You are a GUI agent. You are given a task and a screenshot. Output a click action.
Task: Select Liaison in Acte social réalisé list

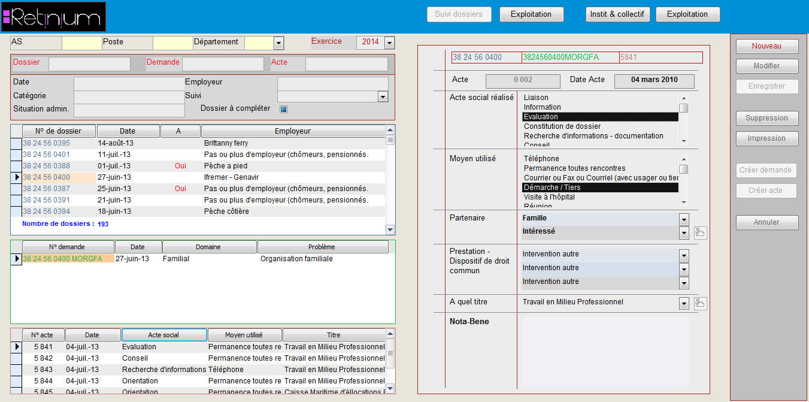tap(601, 98)
